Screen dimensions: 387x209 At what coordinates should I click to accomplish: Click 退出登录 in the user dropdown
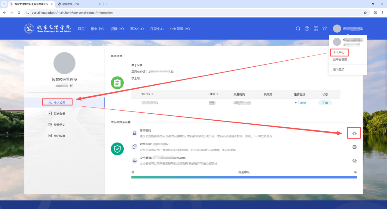338,69
